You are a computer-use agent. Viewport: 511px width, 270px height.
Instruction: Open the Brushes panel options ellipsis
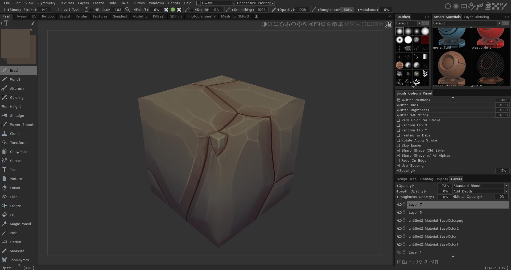pos(427,17)
